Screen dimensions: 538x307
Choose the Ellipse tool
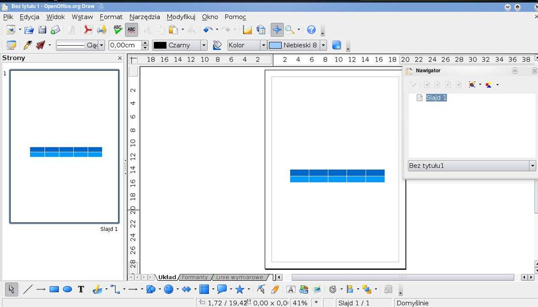pos(67,290)
